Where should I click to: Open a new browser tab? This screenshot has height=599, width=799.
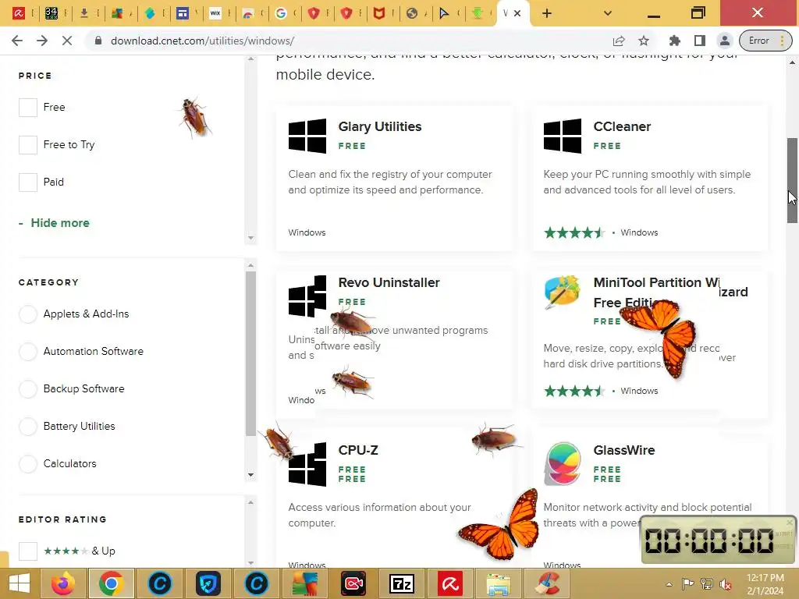(547, 13)
